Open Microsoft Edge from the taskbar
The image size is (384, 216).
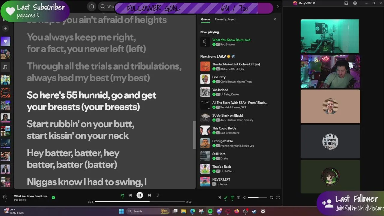coord(193,211)
